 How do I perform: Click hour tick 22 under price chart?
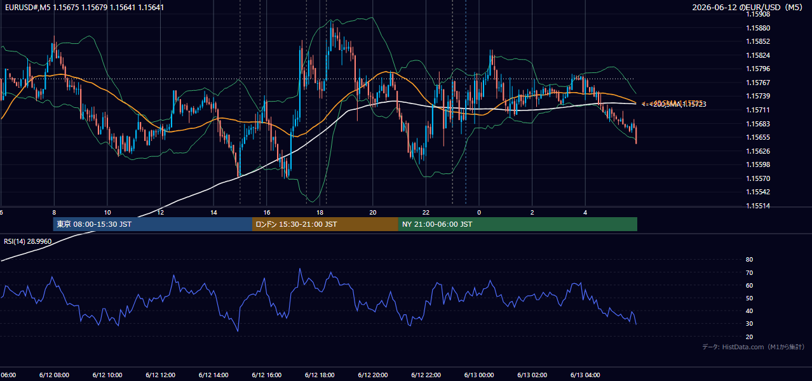pyautogui.click(x=426, y=213)
